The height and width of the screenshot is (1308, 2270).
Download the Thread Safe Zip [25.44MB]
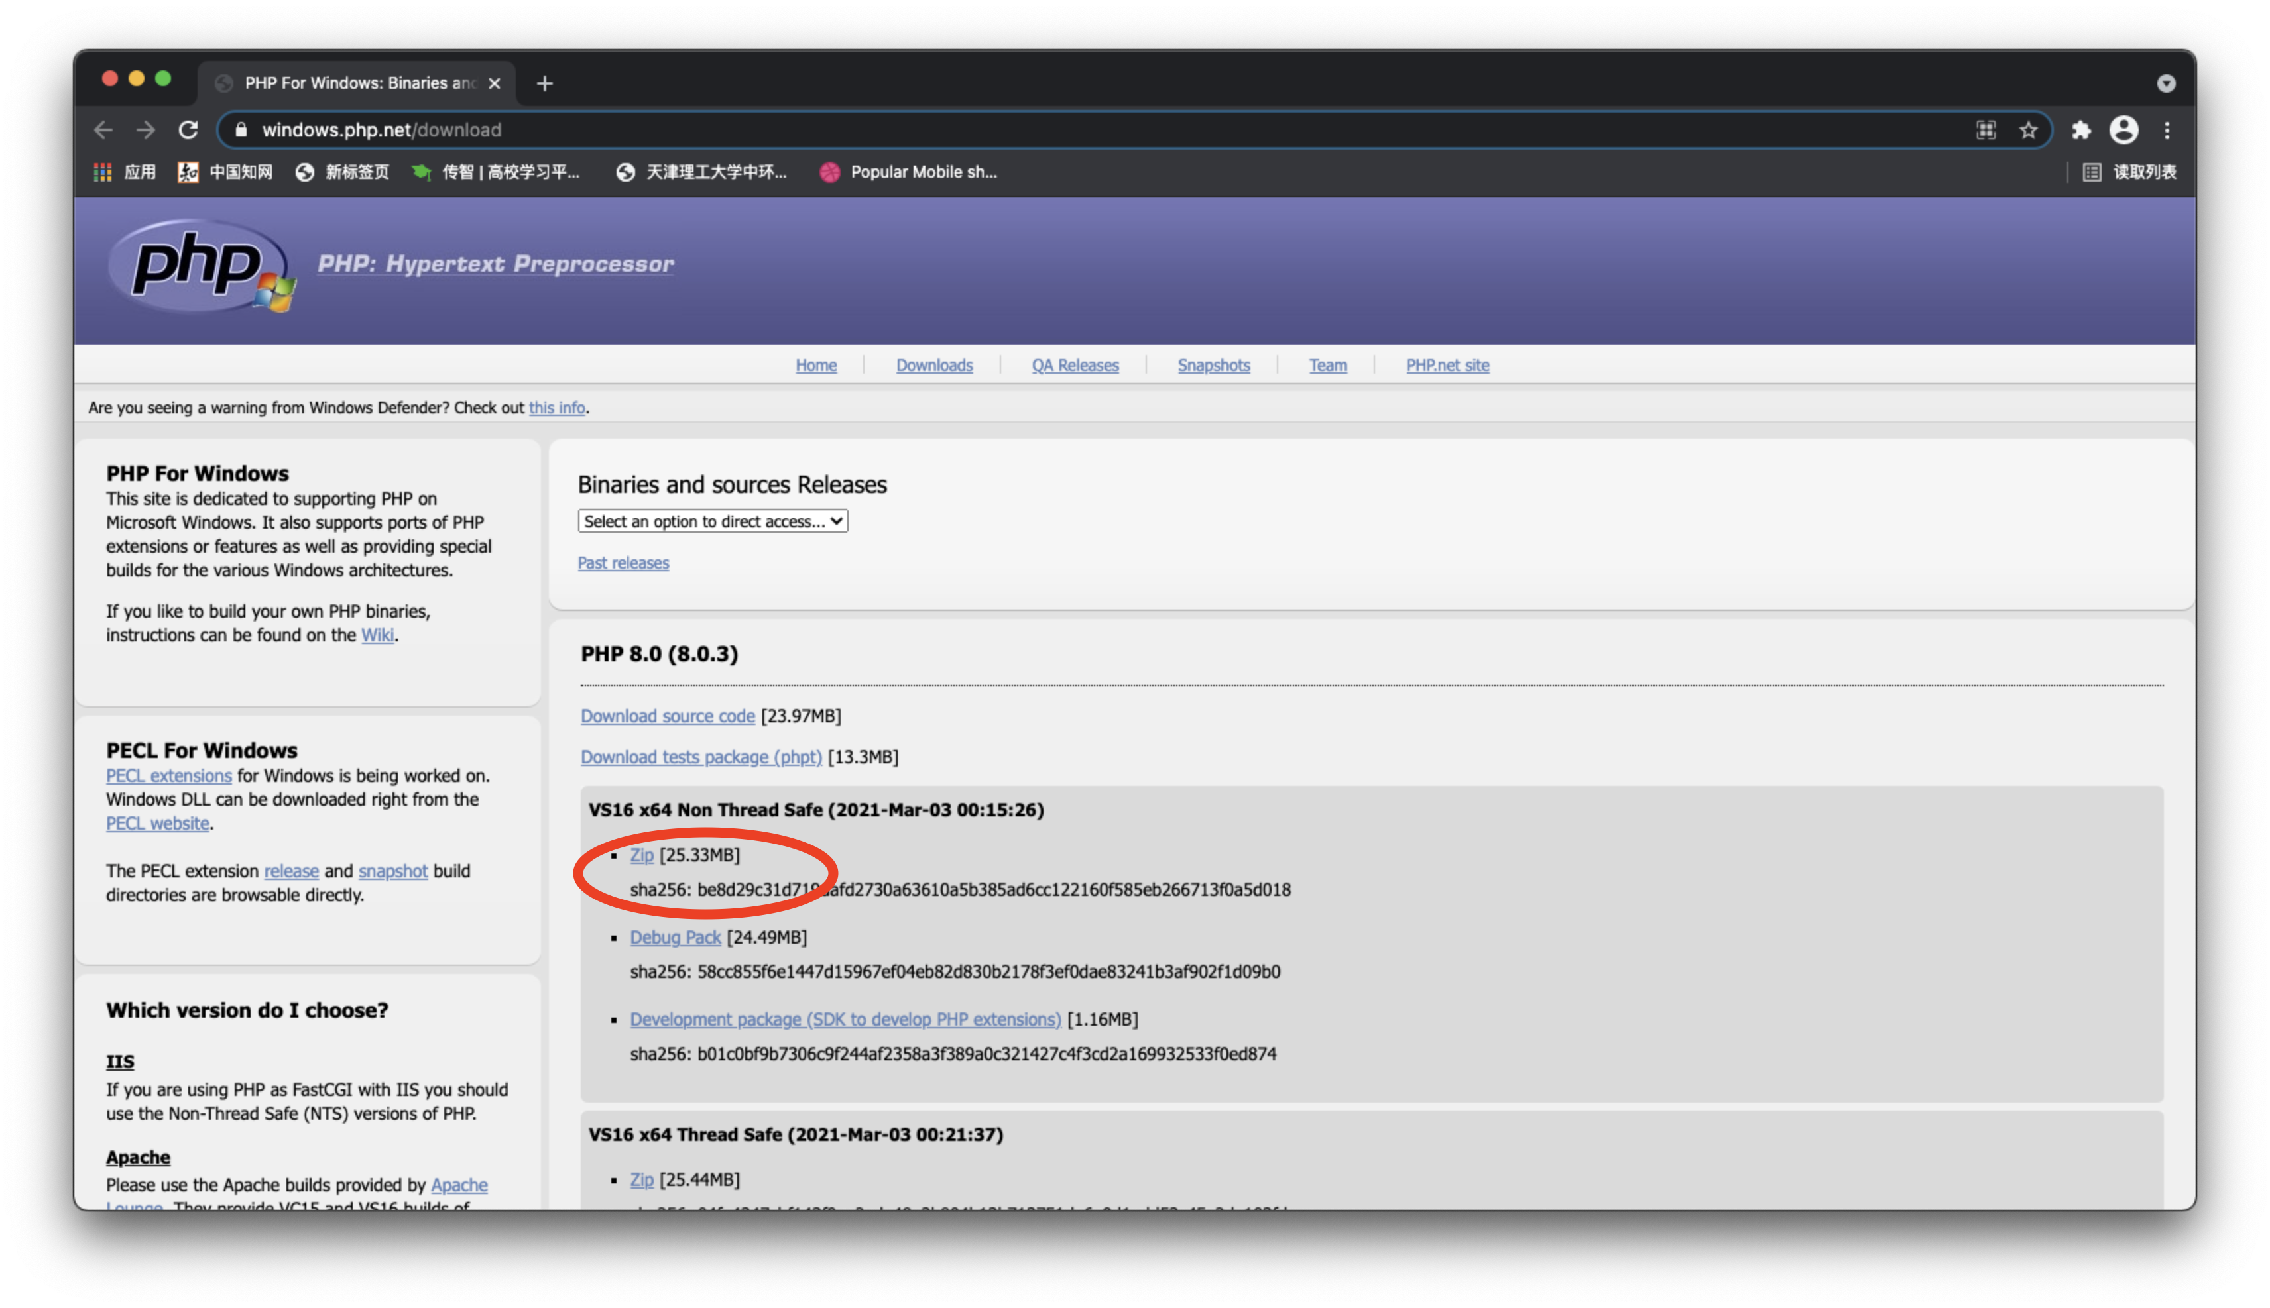click(642, 1180)
